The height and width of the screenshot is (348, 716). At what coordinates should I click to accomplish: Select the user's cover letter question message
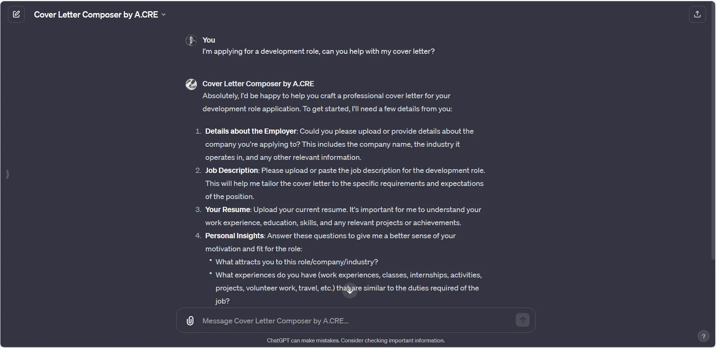pos(319,51)
